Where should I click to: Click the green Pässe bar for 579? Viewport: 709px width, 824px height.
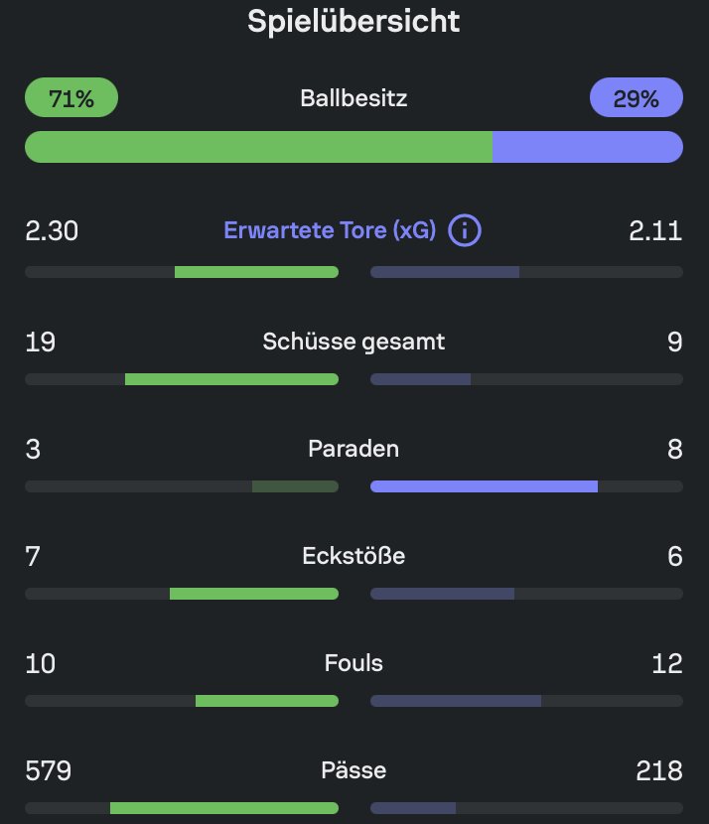[x=224, y=808]
